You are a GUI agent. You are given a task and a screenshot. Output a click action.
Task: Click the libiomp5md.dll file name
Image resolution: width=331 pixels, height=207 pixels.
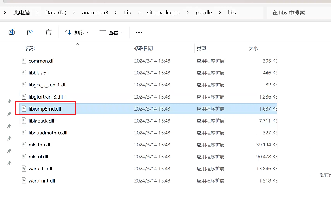(x=45, y=109)
